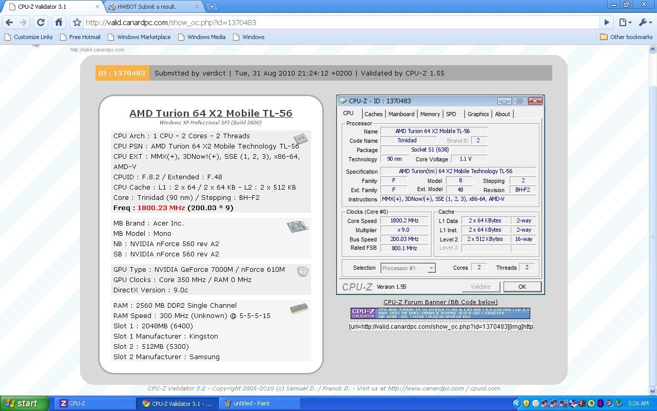
Task: Click the small valid.canardpc.com link at the top
Action: point(98,50)
